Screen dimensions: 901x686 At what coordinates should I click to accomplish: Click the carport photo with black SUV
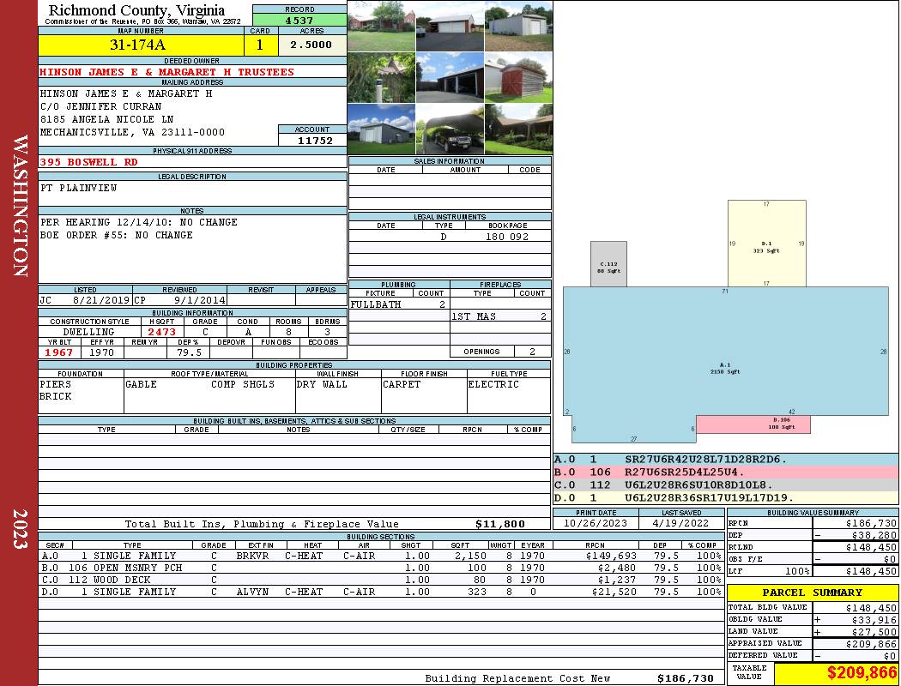coord(450,129)
